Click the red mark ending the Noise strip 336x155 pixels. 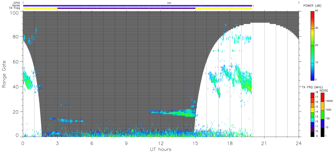click(x=253, y=5)
